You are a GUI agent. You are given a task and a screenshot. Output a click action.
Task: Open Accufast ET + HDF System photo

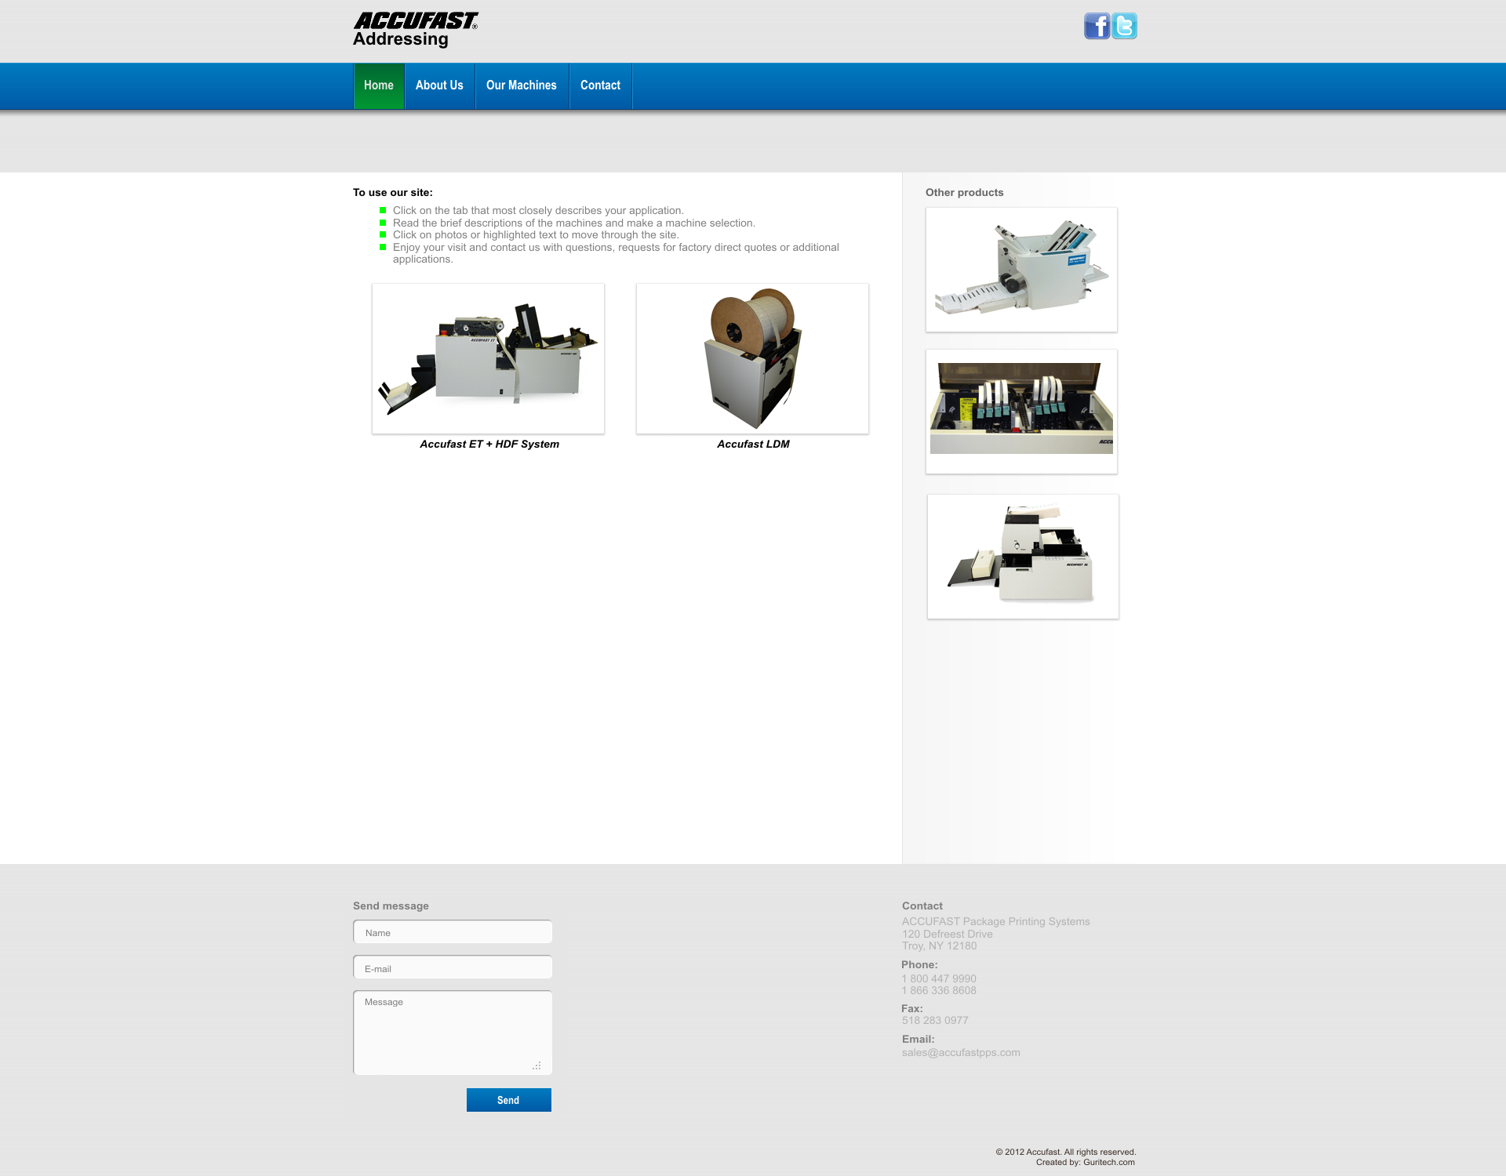tap(488, 358)
